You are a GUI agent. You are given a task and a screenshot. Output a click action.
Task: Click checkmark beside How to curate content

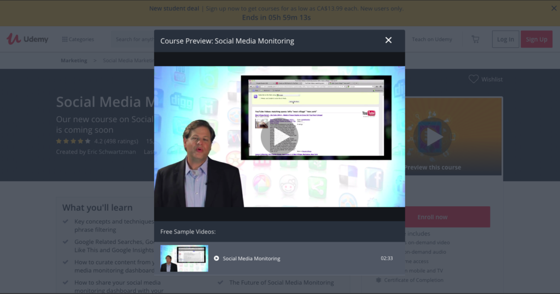[66, 262]
